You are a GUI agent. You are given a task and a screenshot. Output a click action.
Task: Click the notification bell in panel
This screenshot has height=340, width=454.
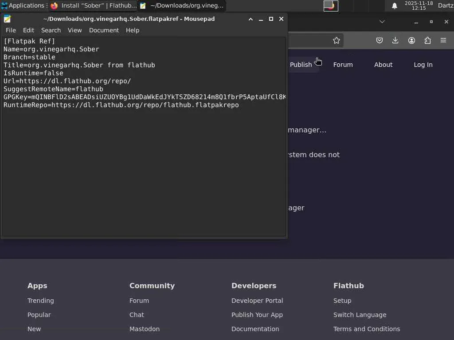click(394, 6)
